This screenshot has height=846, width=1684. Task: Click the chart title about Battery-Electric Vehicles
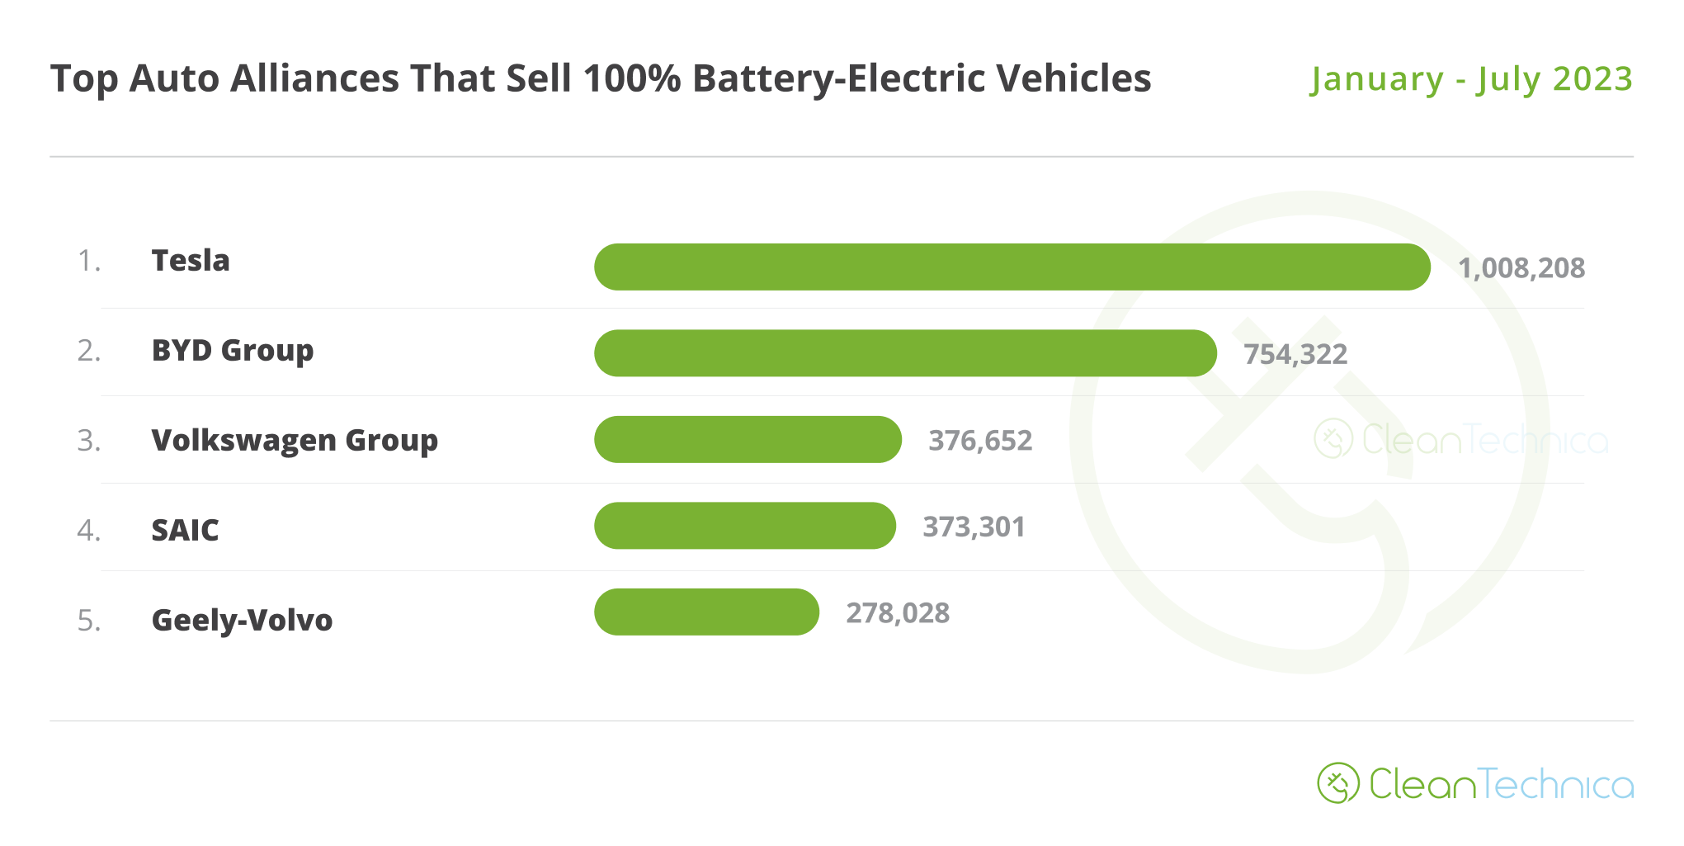[x=601, y=78]
